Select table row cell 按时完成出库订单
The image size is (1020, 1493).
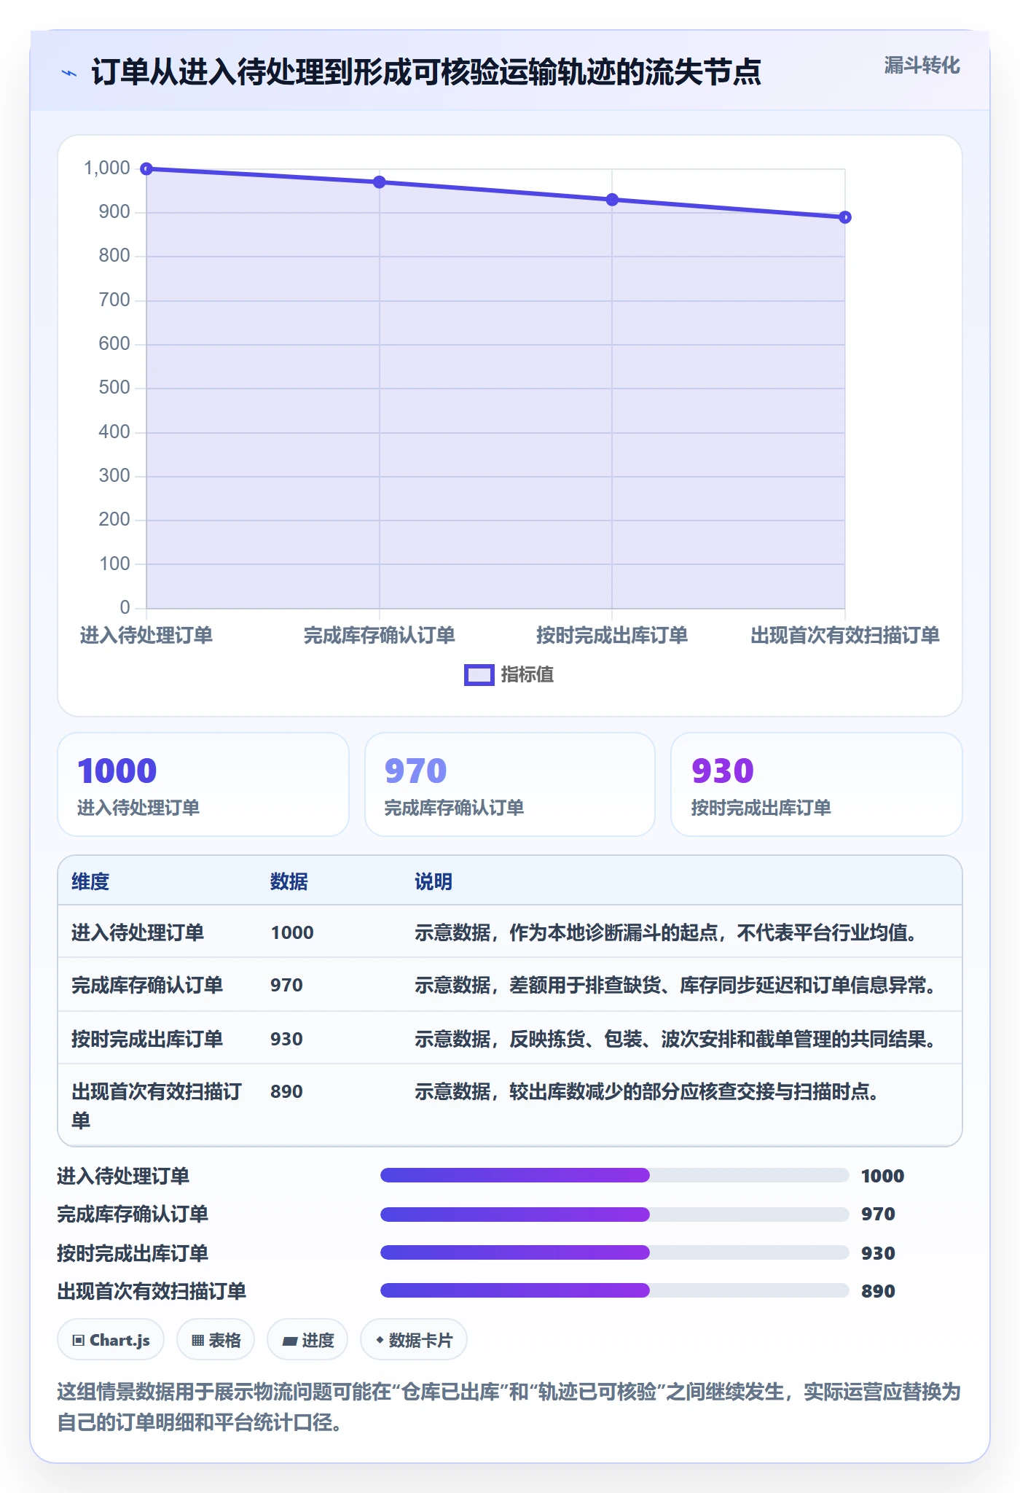[x=147, y=1039]
